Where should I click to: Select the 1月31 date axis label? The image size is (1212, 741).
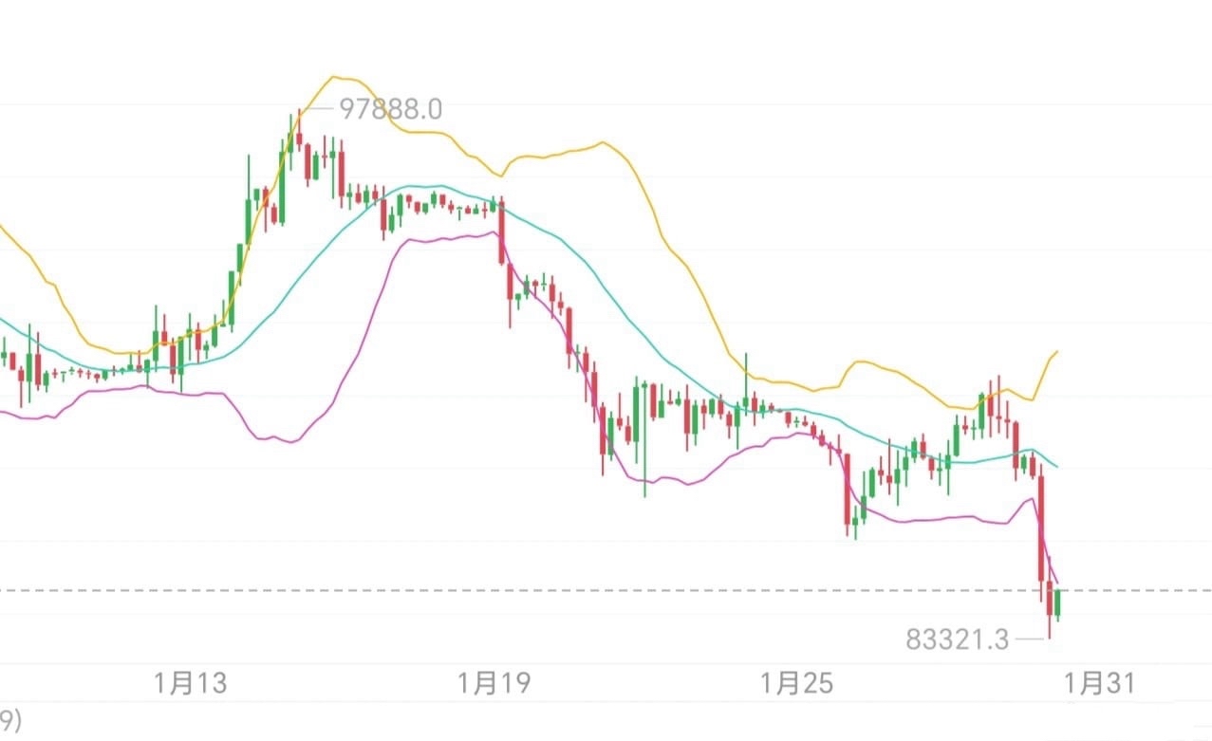tap(1099, 682)
